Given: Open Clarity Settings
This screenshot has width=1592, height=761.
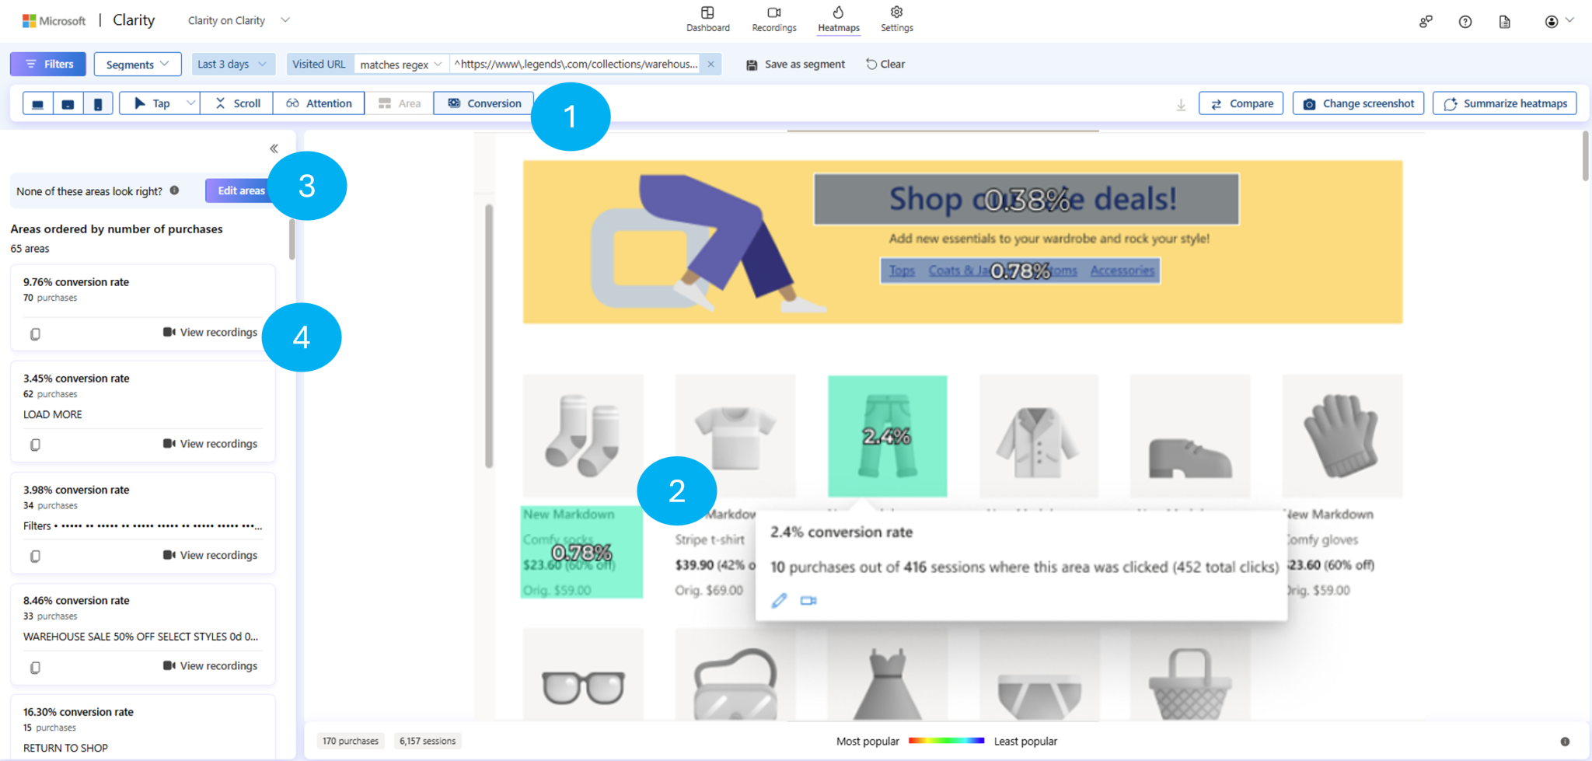Looking at the screenshot, I should [x=895, y=19].
